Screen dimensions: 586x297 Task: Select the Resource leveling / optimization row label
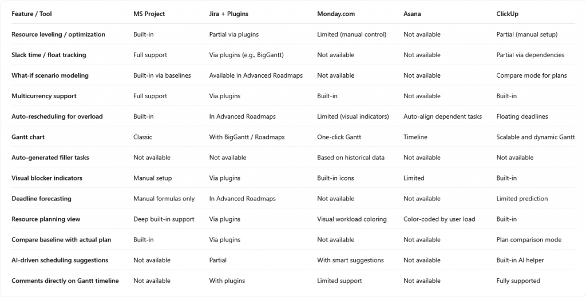(x=58, y=34)
